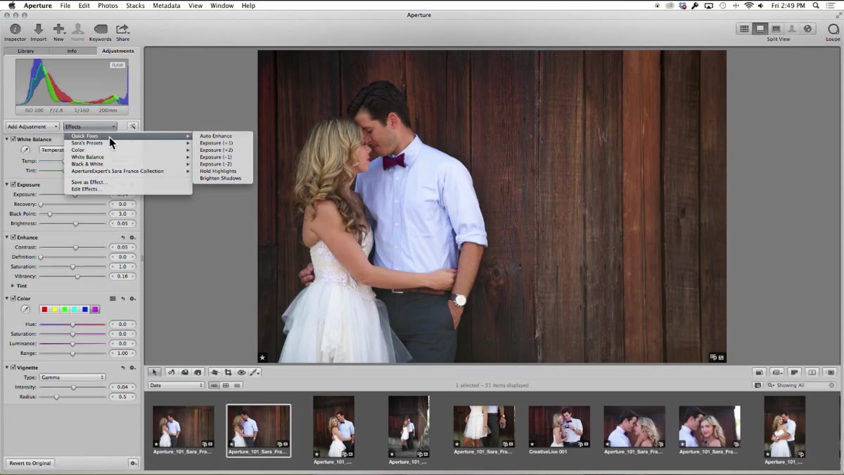Collapse the Vignette section triangle
Image resolution: width=844 pixels, height=475 pixels.
tap(7, 367)
